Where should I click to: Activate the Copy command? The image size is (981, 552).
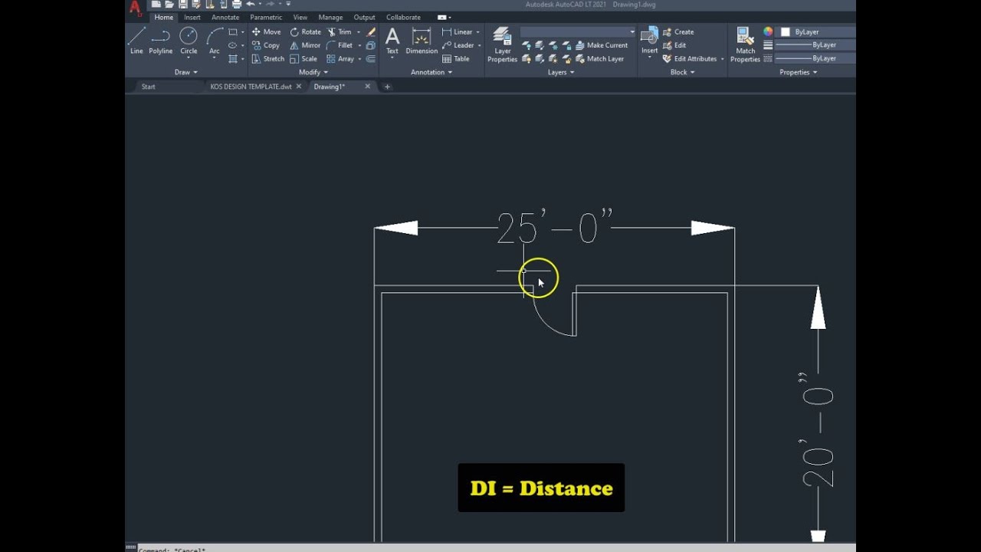tap(266, 45)
